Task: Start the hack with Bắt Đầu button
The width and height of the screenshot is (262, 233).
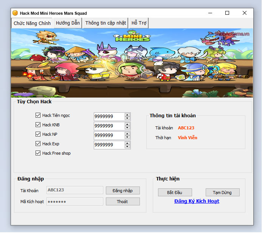Action: [x=175, y=193]
